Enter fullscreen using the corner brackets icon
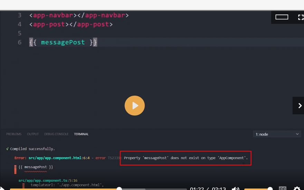This screenshot has width=304, height=190. click(x=301, y=17)
